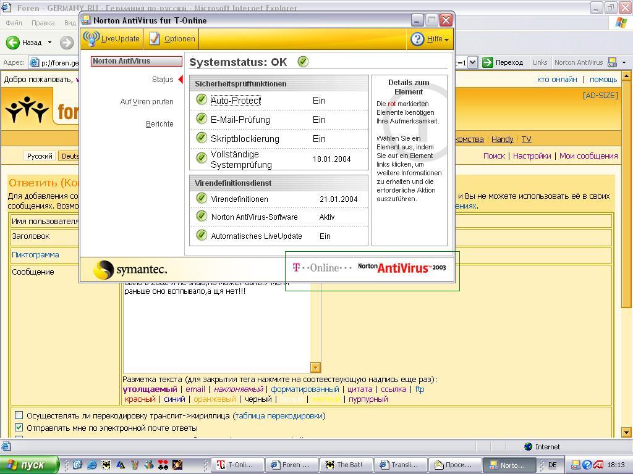Open the Пиктограмма link
This screenshot has width=633, height=474.
35,255
